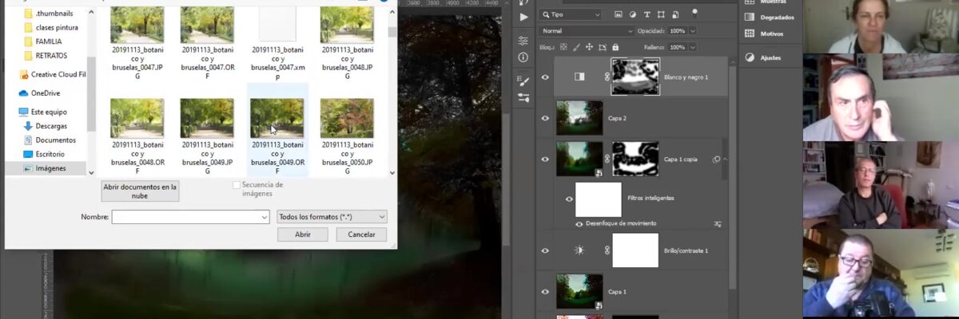Open the Degradados panel icon

tap(750, 17)
